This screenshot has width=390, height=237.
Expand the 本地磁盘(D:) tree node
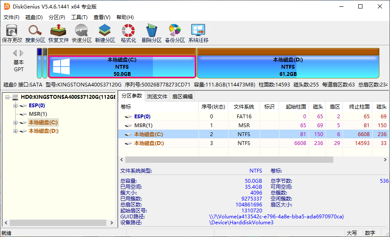point(16,131)
